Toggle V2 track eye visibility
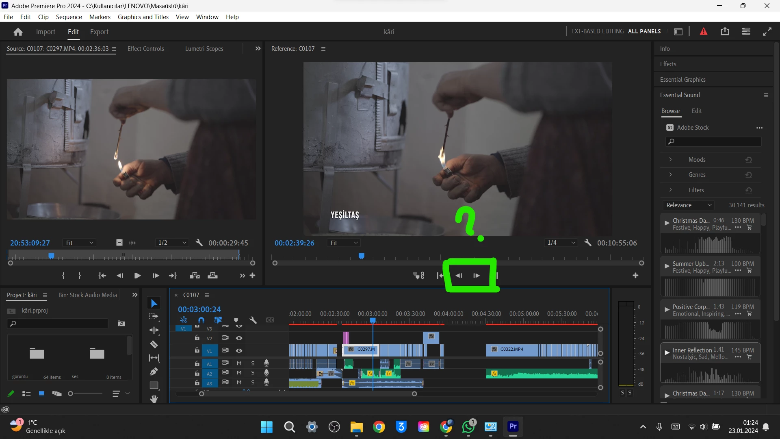Viewport: 780px width, 439px height. [x=239, y=338]
